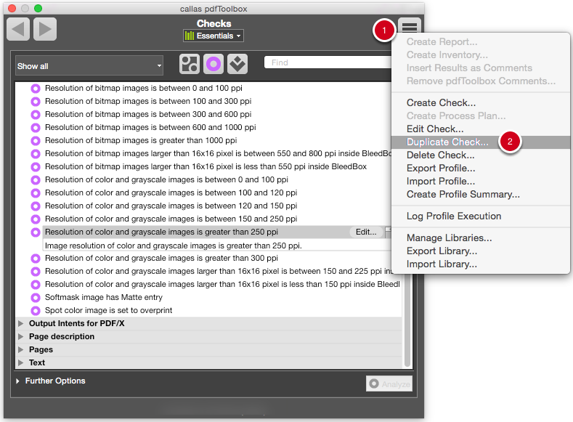Click icon of 'color and grayscale between 150 and 250 ppi'
Viewport: 573px width, 422px height.
pos(36,219)
